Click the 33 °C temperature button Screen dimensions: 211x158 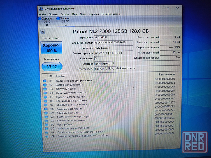coord(52,66)
